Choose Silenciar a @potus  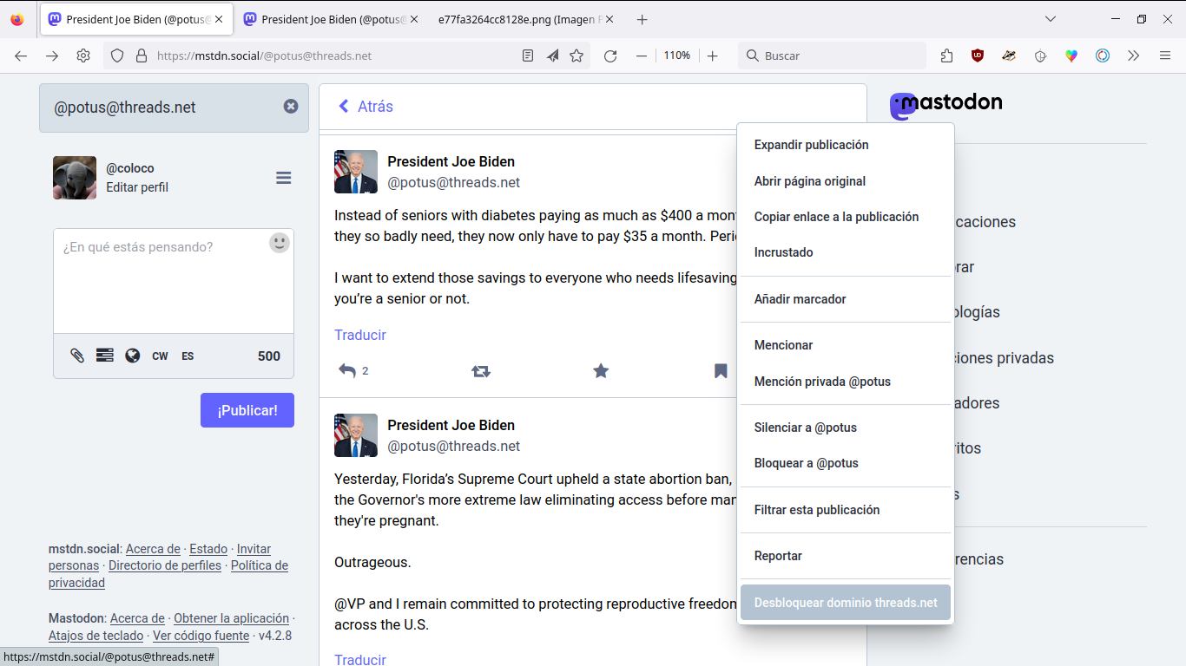tap(846, 428)
